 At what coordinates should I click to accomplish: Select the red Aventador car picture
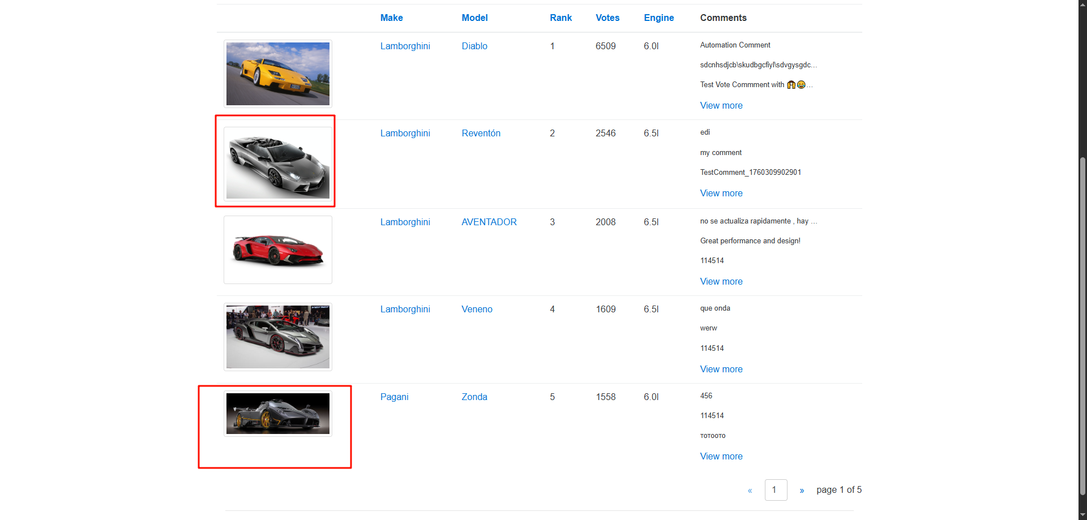[x=277, y=250]
